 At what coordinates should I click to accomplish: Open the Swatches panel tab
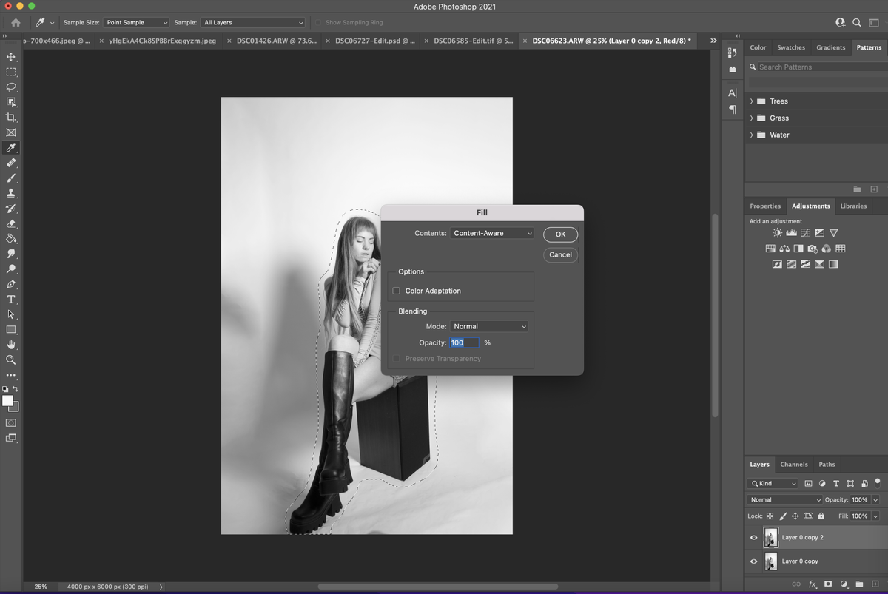click(x=790, y=47)
